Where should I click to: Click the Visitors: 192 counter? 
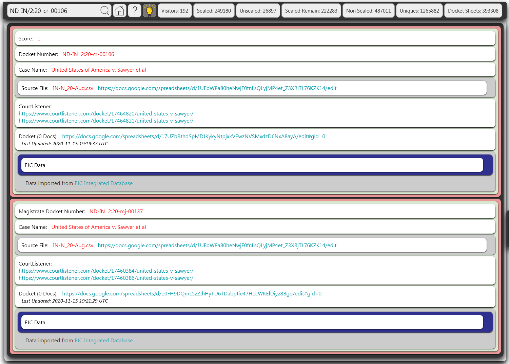[x=175, y=11]
